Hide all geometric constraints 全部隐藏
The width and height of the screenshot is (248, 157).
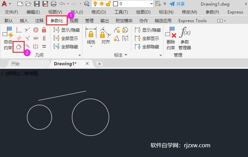[66, 47]
